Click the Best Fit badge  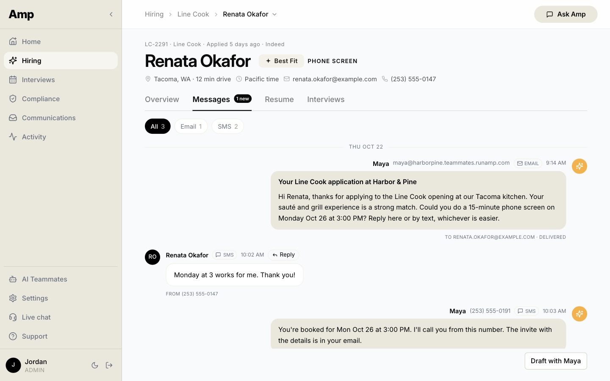click(281, 61)
